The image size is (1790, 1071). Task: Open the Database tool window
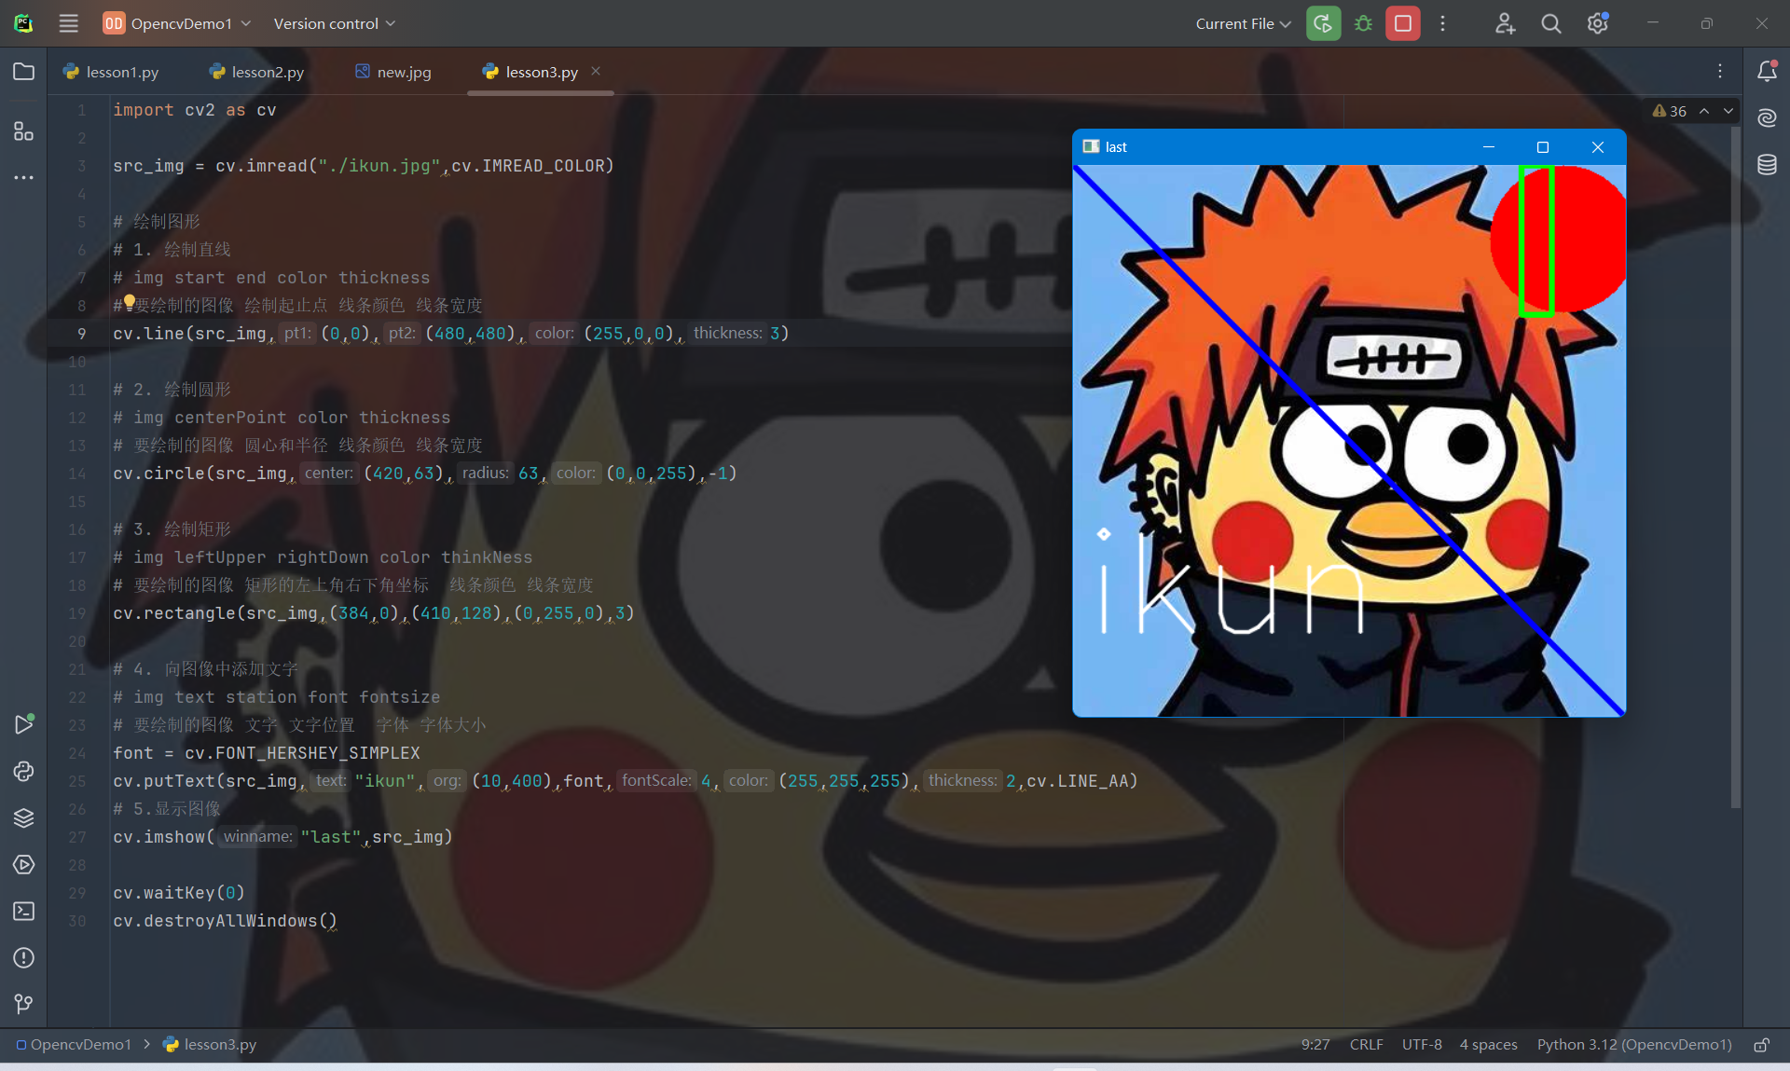[1767, 165]
